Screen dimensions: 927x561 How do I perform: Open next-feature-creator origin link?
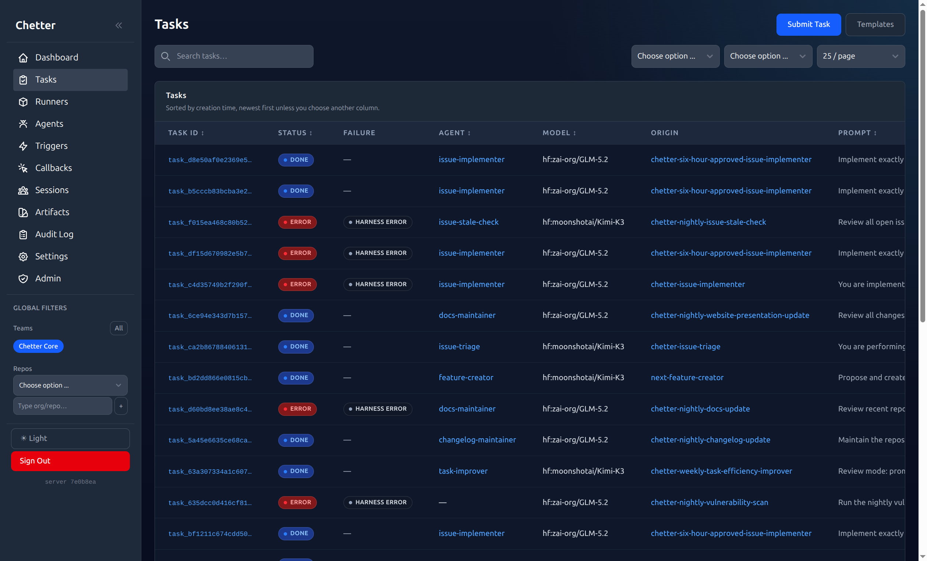[x=687, y=378]
